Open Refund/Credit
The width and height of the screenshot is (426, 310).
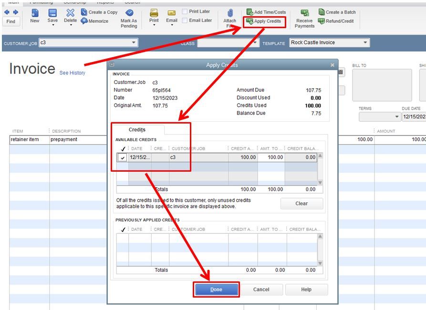[336, 21]
